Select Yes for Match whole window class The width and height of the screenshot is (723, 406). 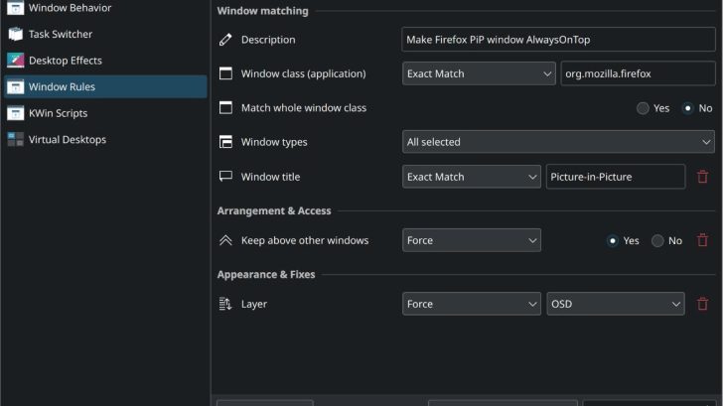tap(644, 108)
